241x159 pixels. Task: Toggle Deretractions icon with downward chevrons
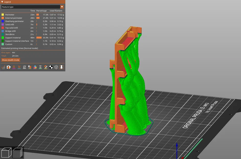click(19, 67)
